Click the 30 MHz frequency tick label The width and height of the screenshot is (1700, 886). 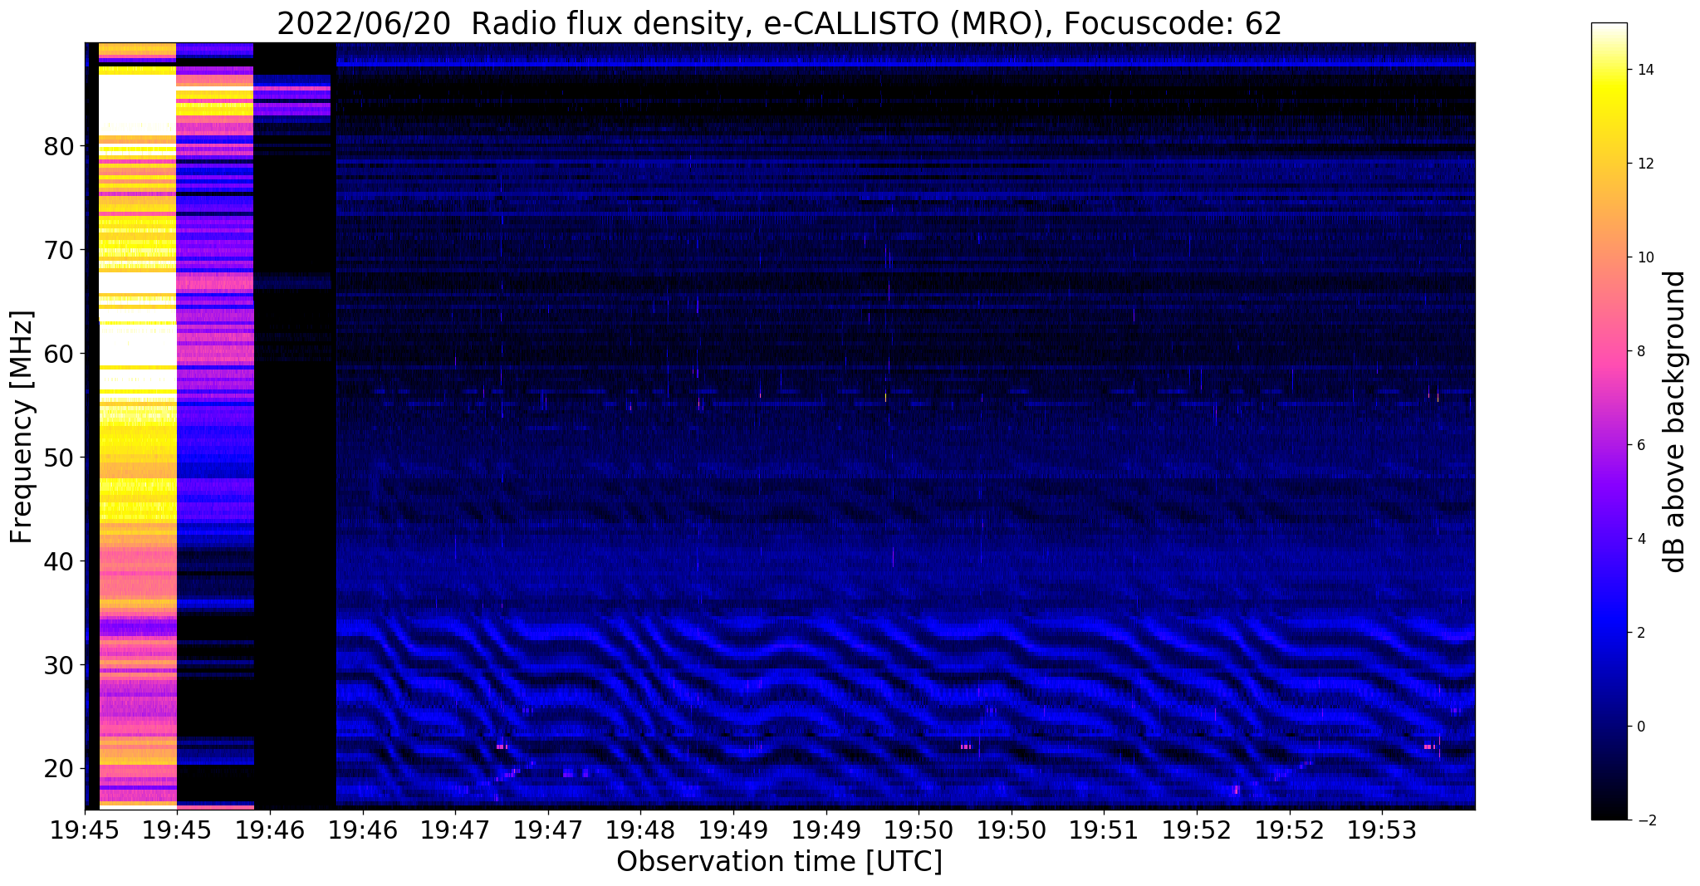(59, 665)
